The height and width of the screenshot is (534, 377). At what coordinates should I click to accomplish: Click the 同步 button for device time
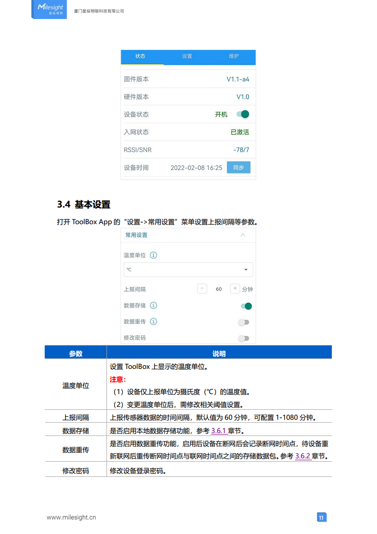[239, 168]
